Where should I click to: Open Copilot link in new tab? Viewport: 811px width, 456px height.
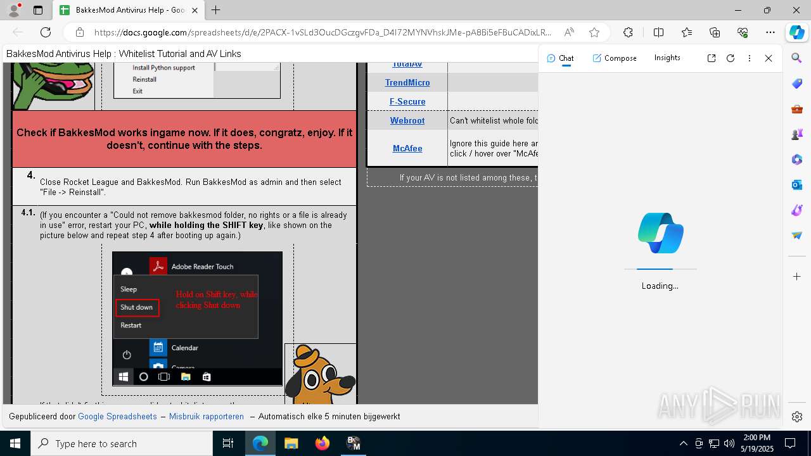pos(712,58)
